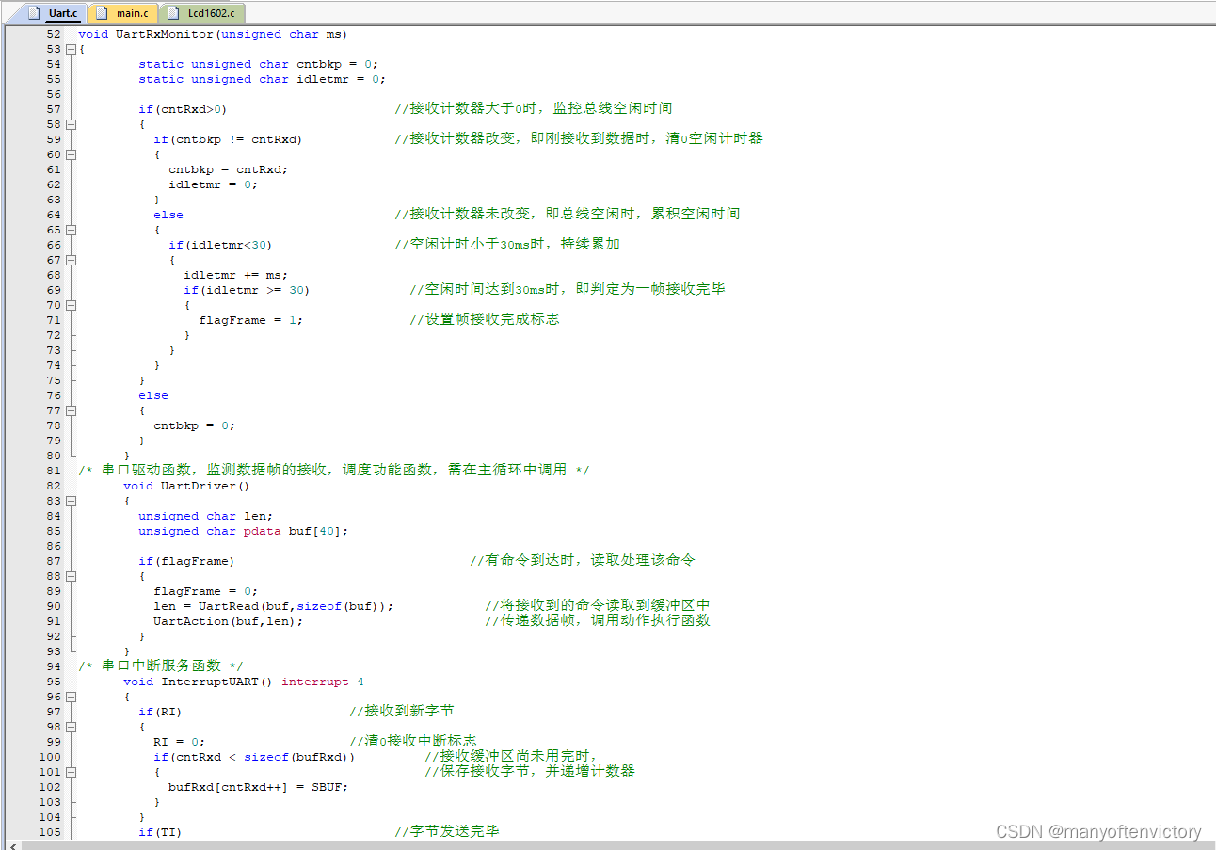Click the '清0接收中断标志' comment
1216x850 pixels.
(x=413, y=741)
